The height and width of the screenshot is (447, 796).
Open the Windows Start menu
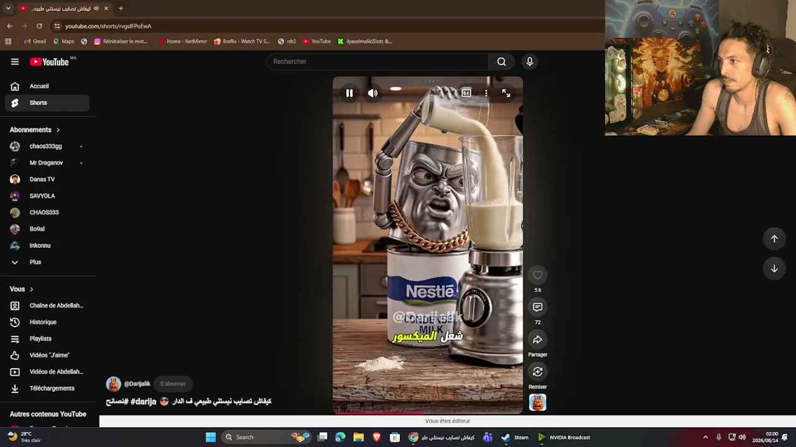[211, 438]
